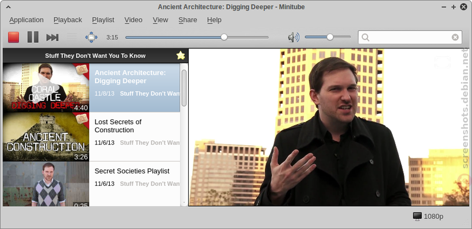Select the Lost Secrets of Construction video
The width and height of the screenshot is (472, 229).
[x=91, y=137]
